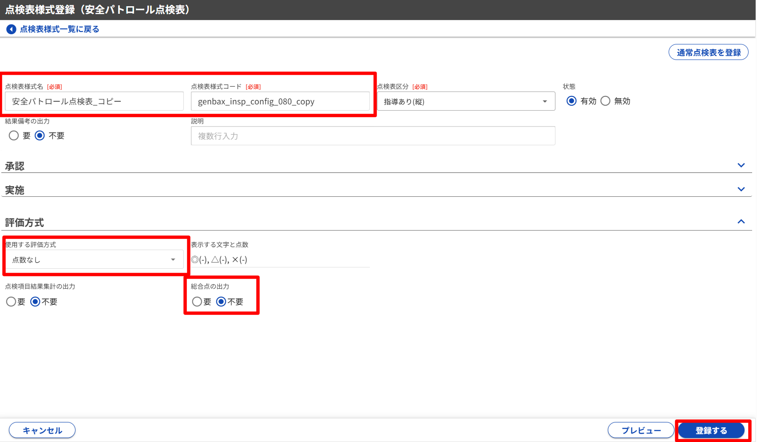The width and height of the screenshot is (757, 442).
Task: Click the 説明 multiline text box
Action: 373,136
